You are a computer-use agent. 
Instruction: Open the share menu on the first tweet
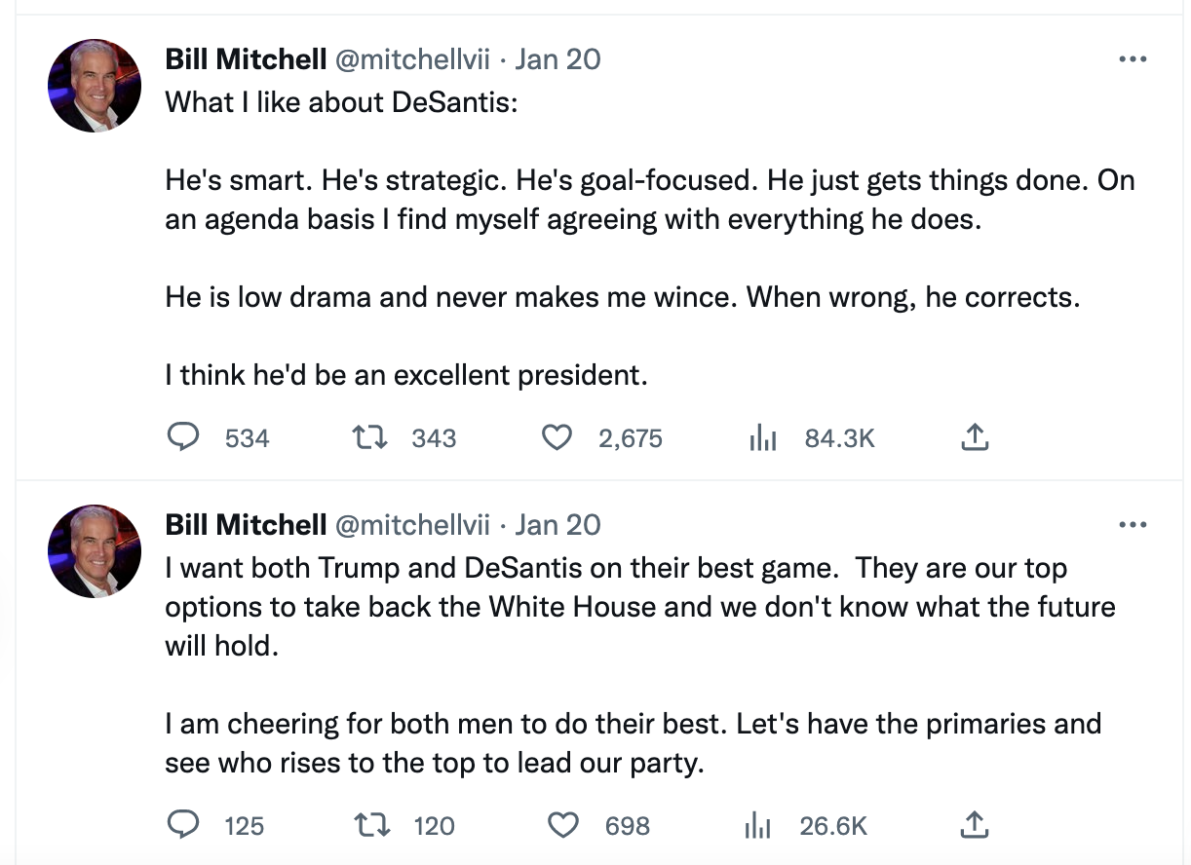click(x=974, y=437)
